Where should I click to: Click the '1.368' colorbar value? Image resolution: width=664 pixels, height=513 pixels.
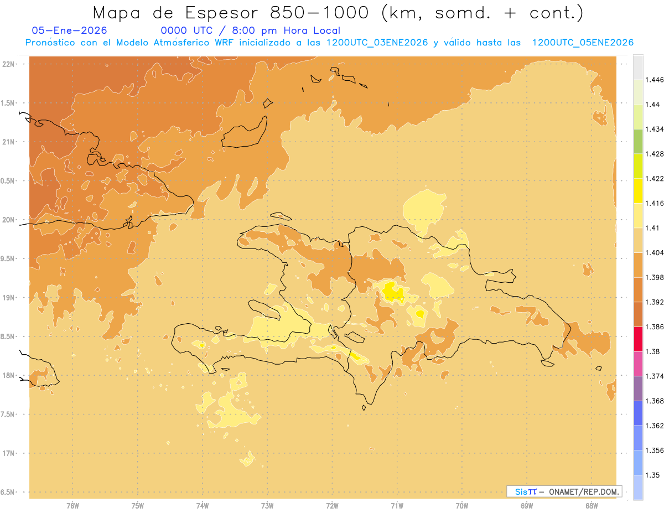tap(655, 401)
